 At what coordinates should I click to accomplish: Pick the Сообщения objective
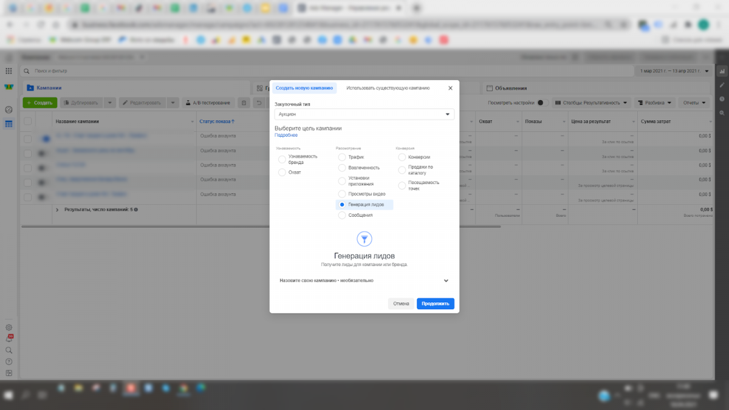coord(342,215)
